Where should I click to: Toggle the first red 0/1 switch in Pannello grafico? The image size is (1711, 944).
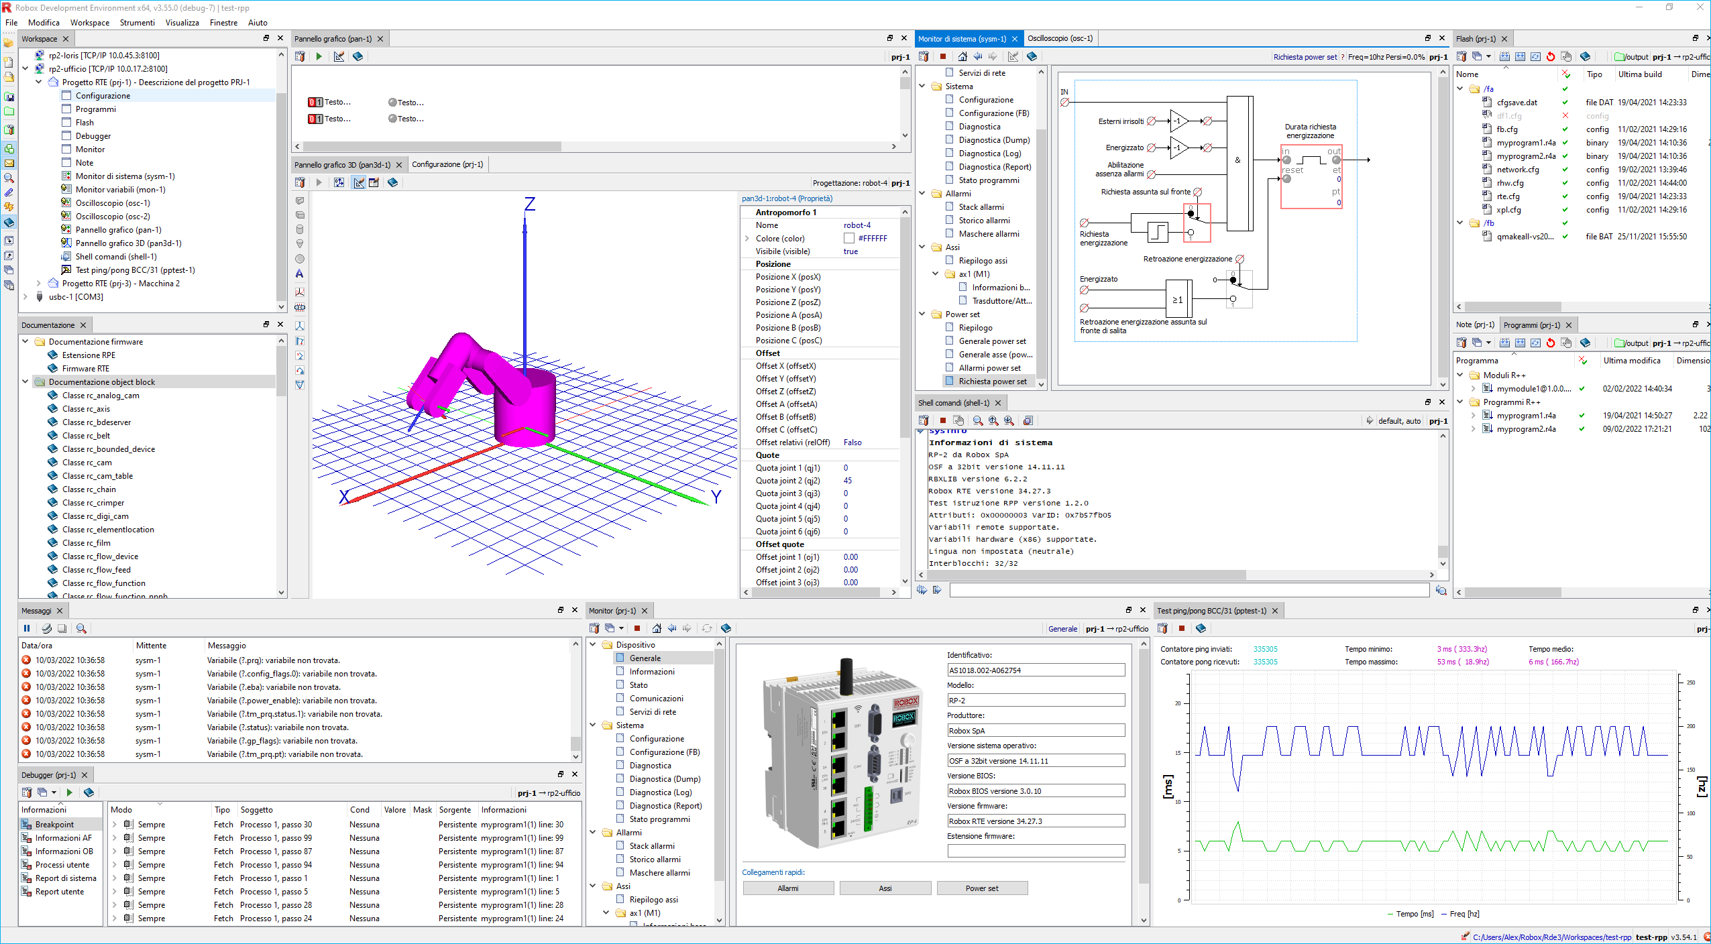[x=315, y=103]
